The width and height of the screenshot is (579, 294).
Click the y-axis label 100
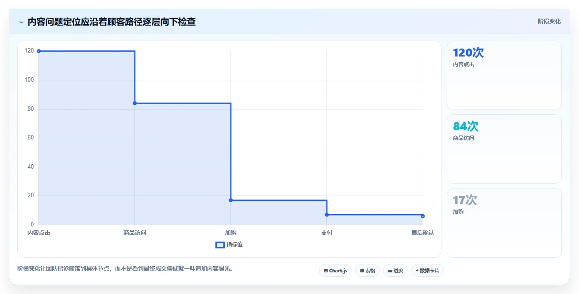(29, 80)
